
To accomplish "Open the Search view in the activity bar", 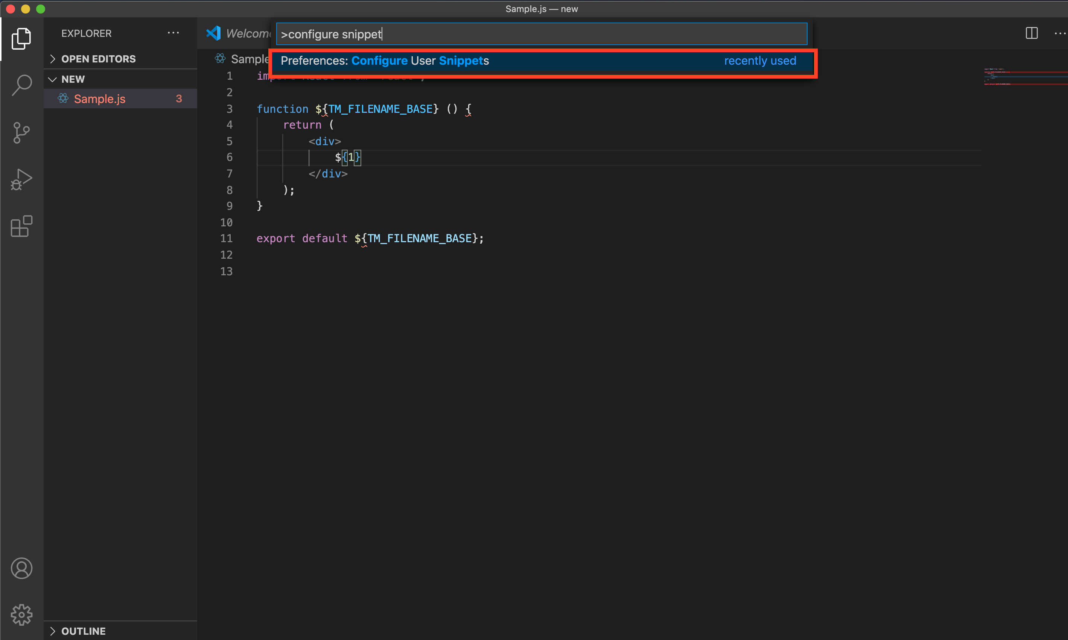I will [x=21, y=85].
